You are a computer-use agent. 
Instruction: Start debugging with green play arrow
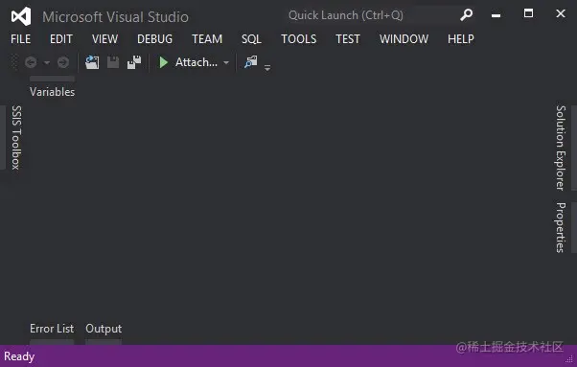[163, 62]
